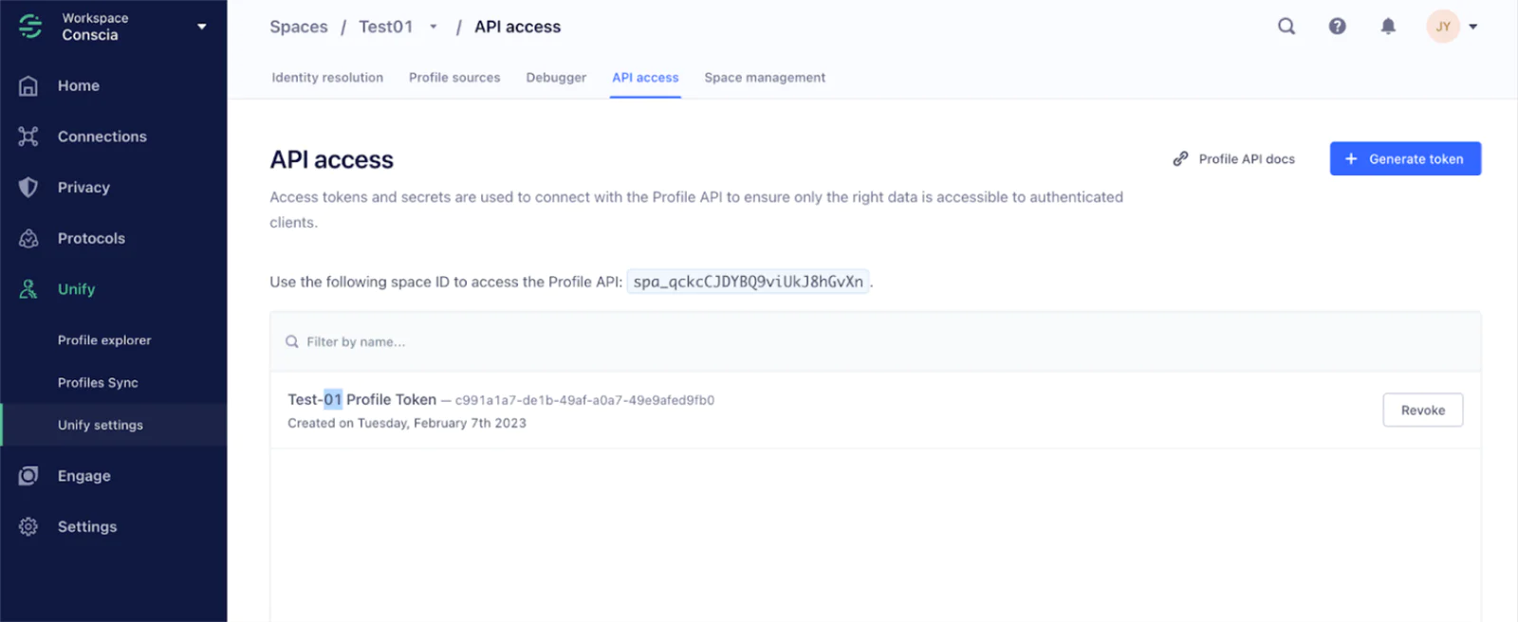Click the Generate token button
This screenshot has width=1518, height=622.
click(1404, 159)
